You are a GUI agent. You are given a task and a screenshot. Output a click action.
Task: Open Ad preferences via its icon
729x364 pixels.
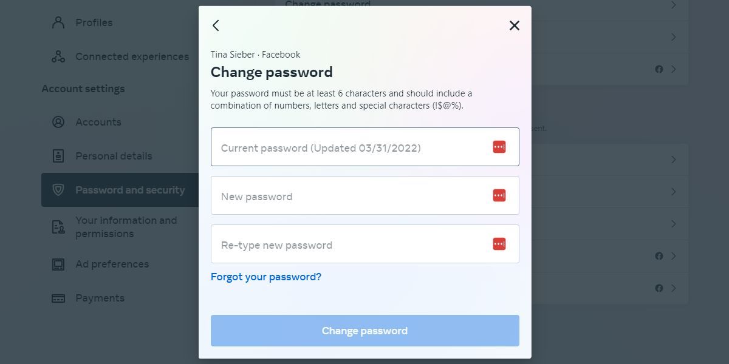pyautogui.click(x=58, y=264)
